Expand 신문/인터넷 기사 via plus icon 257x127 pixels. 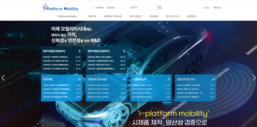pyautogui.click(x=214, y=79)
